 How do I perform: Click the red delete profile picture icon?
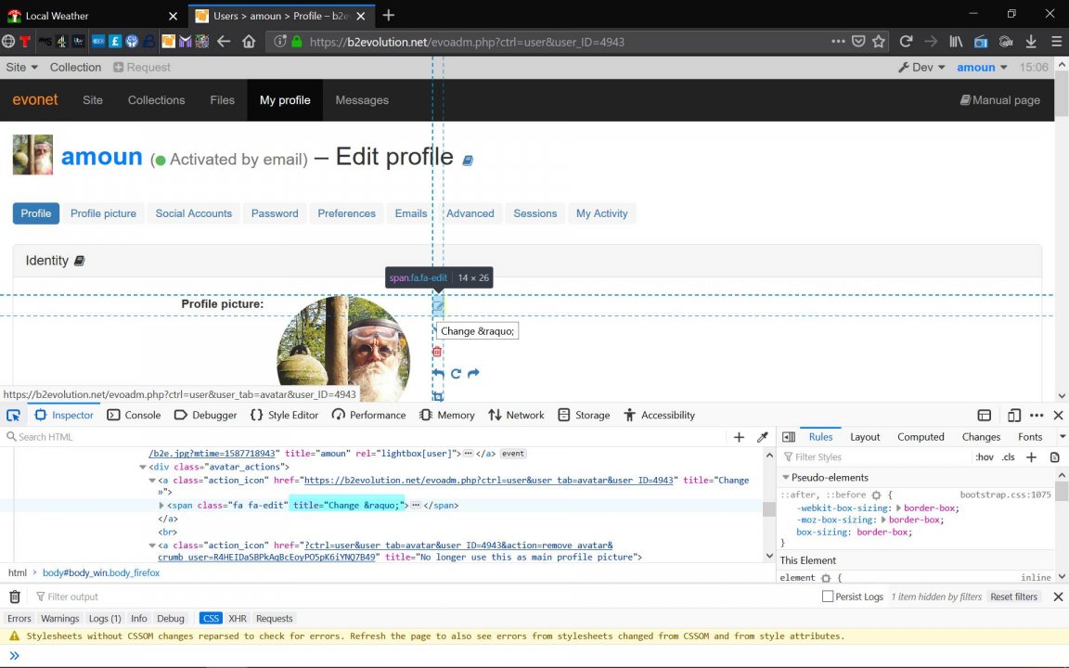[437, 352]
